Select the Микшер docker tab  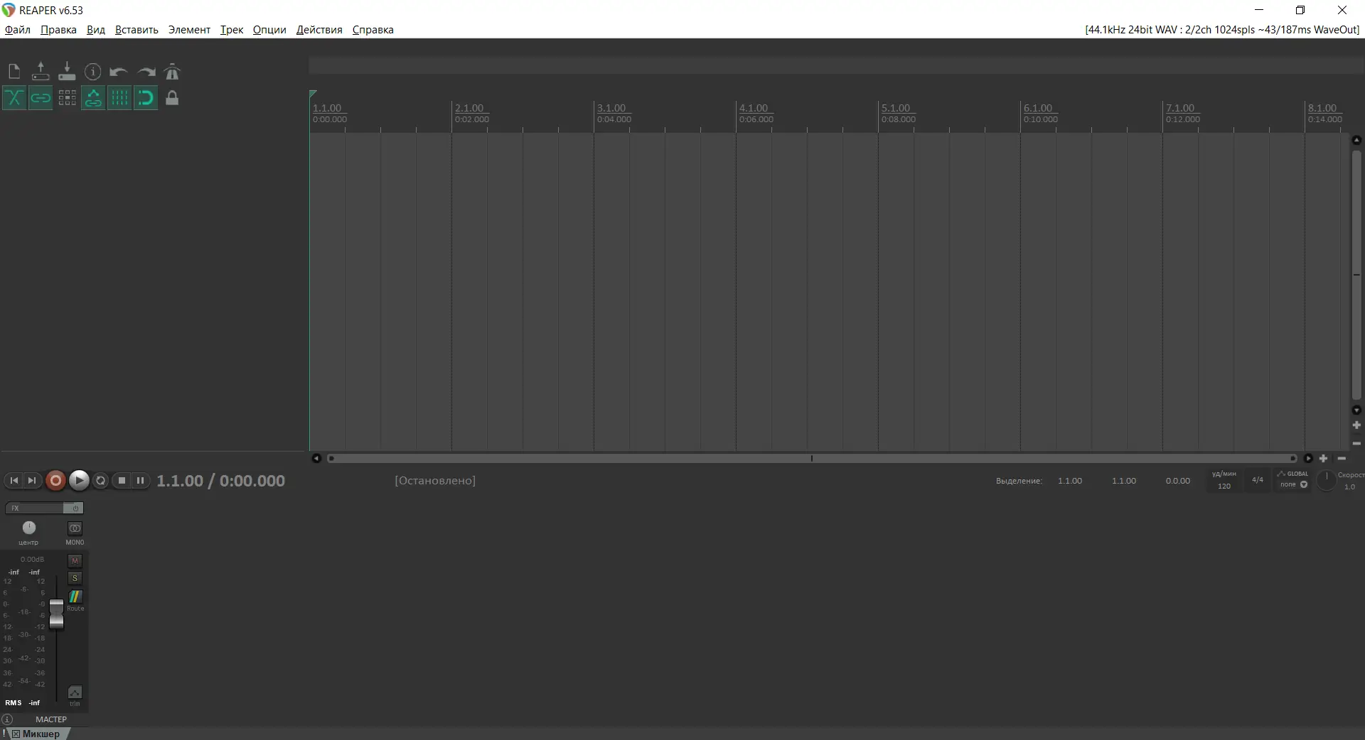click(x=41, y=734)
